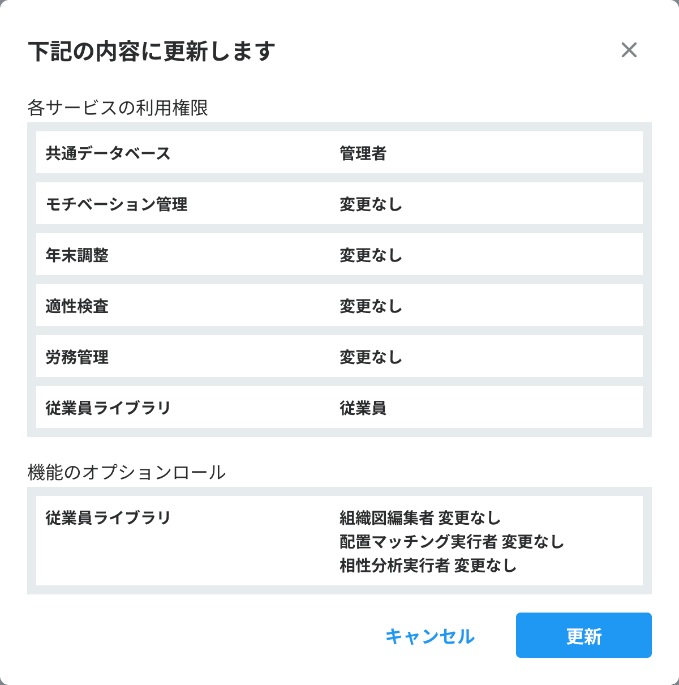
Task: Click 変更なし in the 適性検査 row
Action: [371, 306]
